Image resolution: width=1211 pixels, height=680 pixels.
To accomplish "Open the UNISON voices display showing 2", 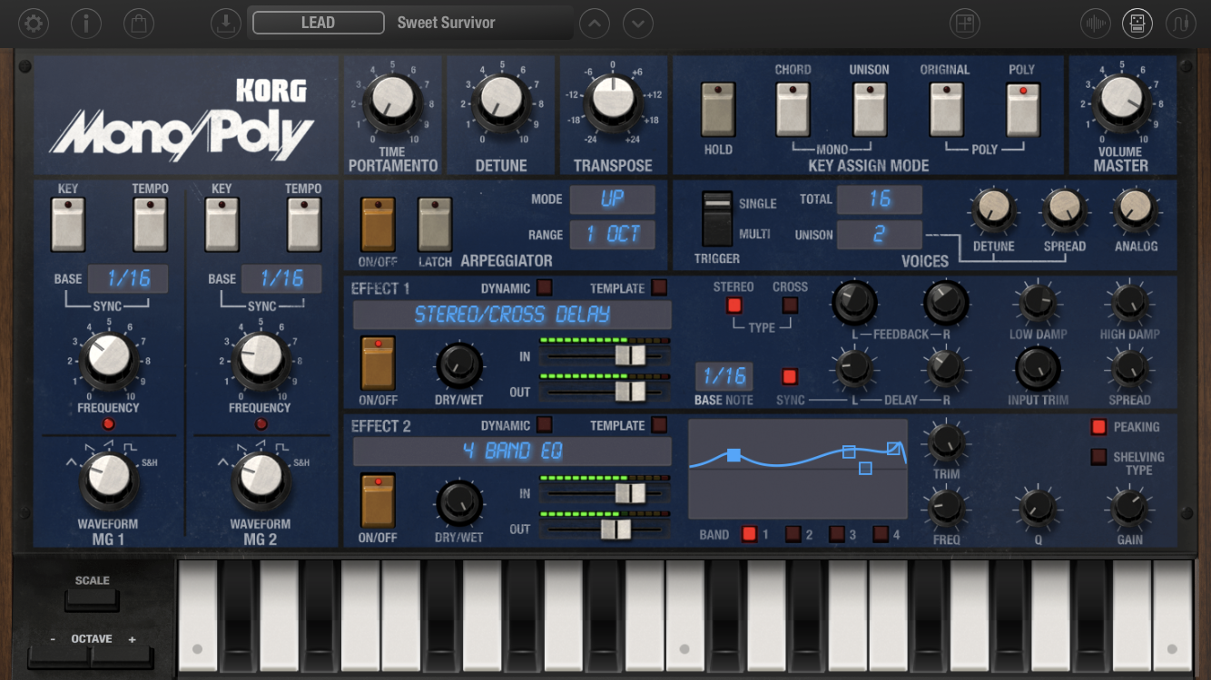I will click(x=880, y=235).
